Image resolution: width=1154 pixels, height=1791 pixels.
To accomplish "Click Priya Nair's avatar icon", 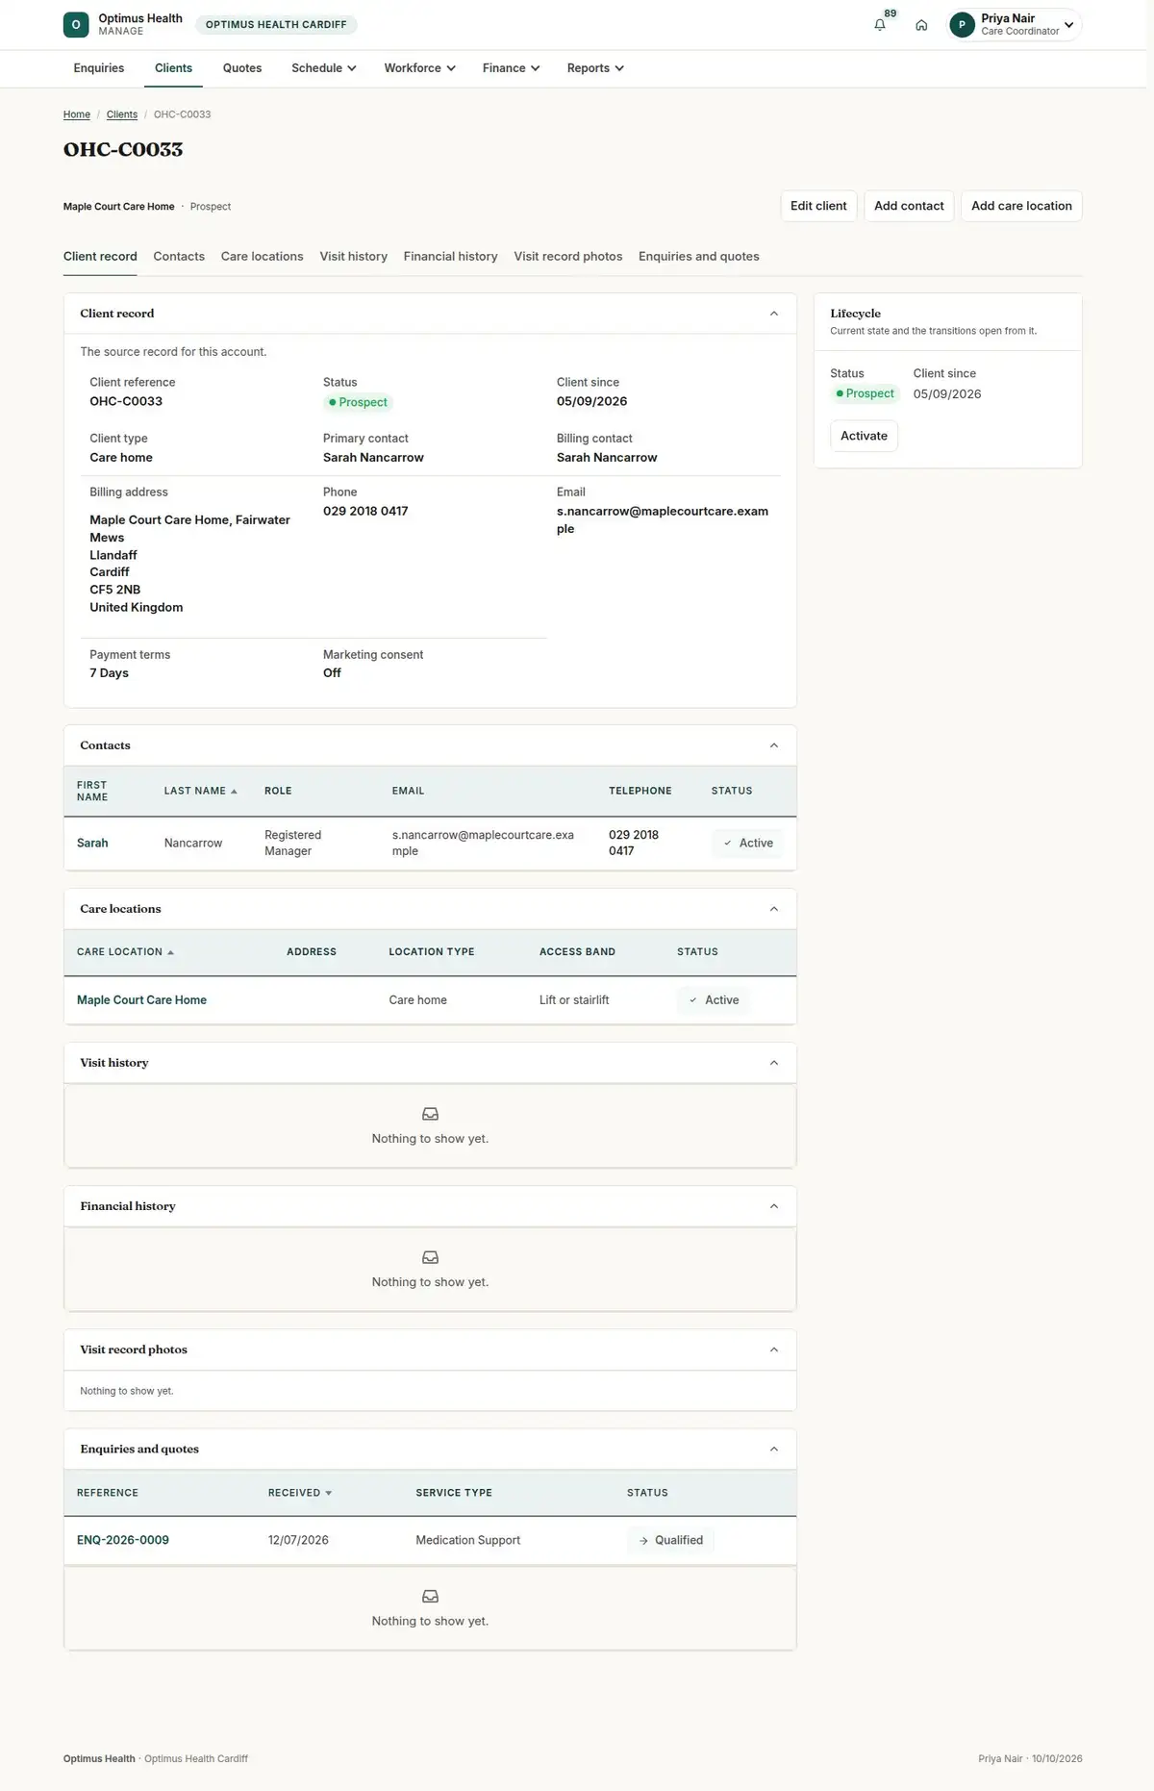I will pos(962,25).
